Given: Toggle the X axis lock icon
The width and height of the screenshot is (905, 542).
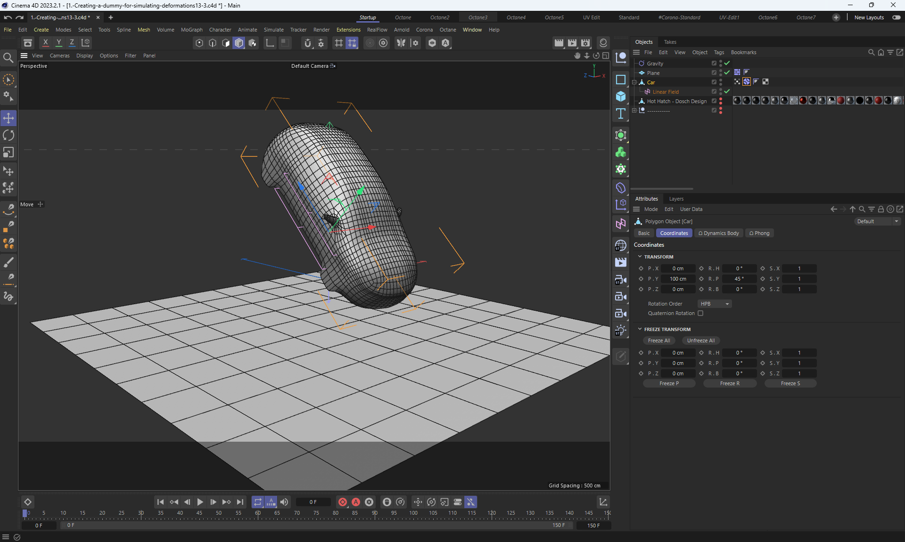Looking at the screenshot, I should click(x=45, y=42).
